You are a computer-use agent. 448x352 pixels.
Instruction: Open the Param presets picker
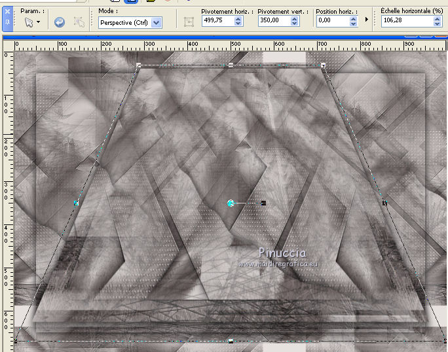point(31,22)
